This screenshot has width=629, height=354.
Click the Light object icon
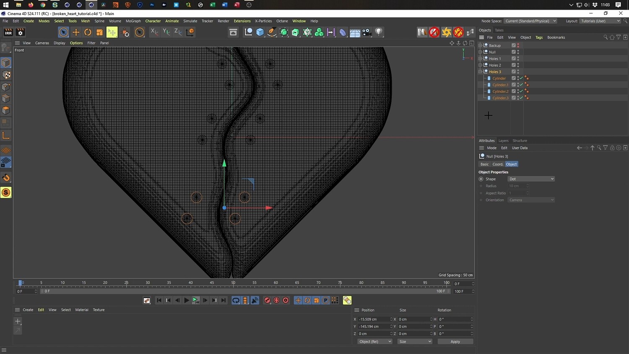tap(379, 32)
